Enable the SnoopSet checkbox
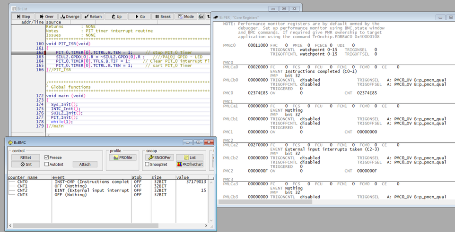The image size is (455, 232). (x=147, y=164)
